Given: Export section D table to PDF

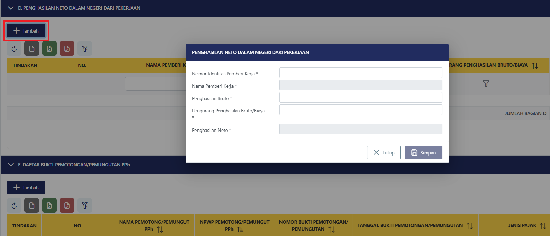Looking at the screenshot, I should pos(67,49).
